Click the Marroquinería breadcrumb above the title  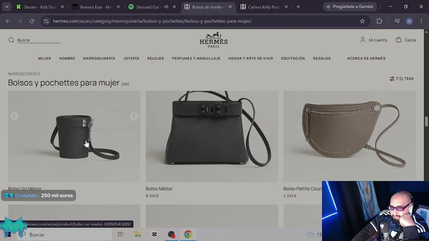[x=24, y=74]
